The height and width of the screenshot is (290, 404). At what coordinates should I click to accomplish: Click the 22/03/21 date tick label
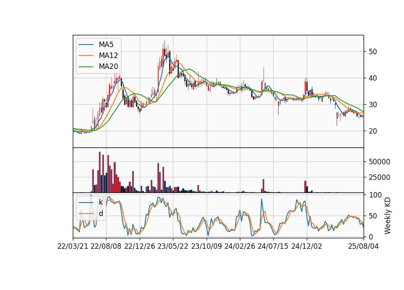pyautogui.click(x=73, y=246)
